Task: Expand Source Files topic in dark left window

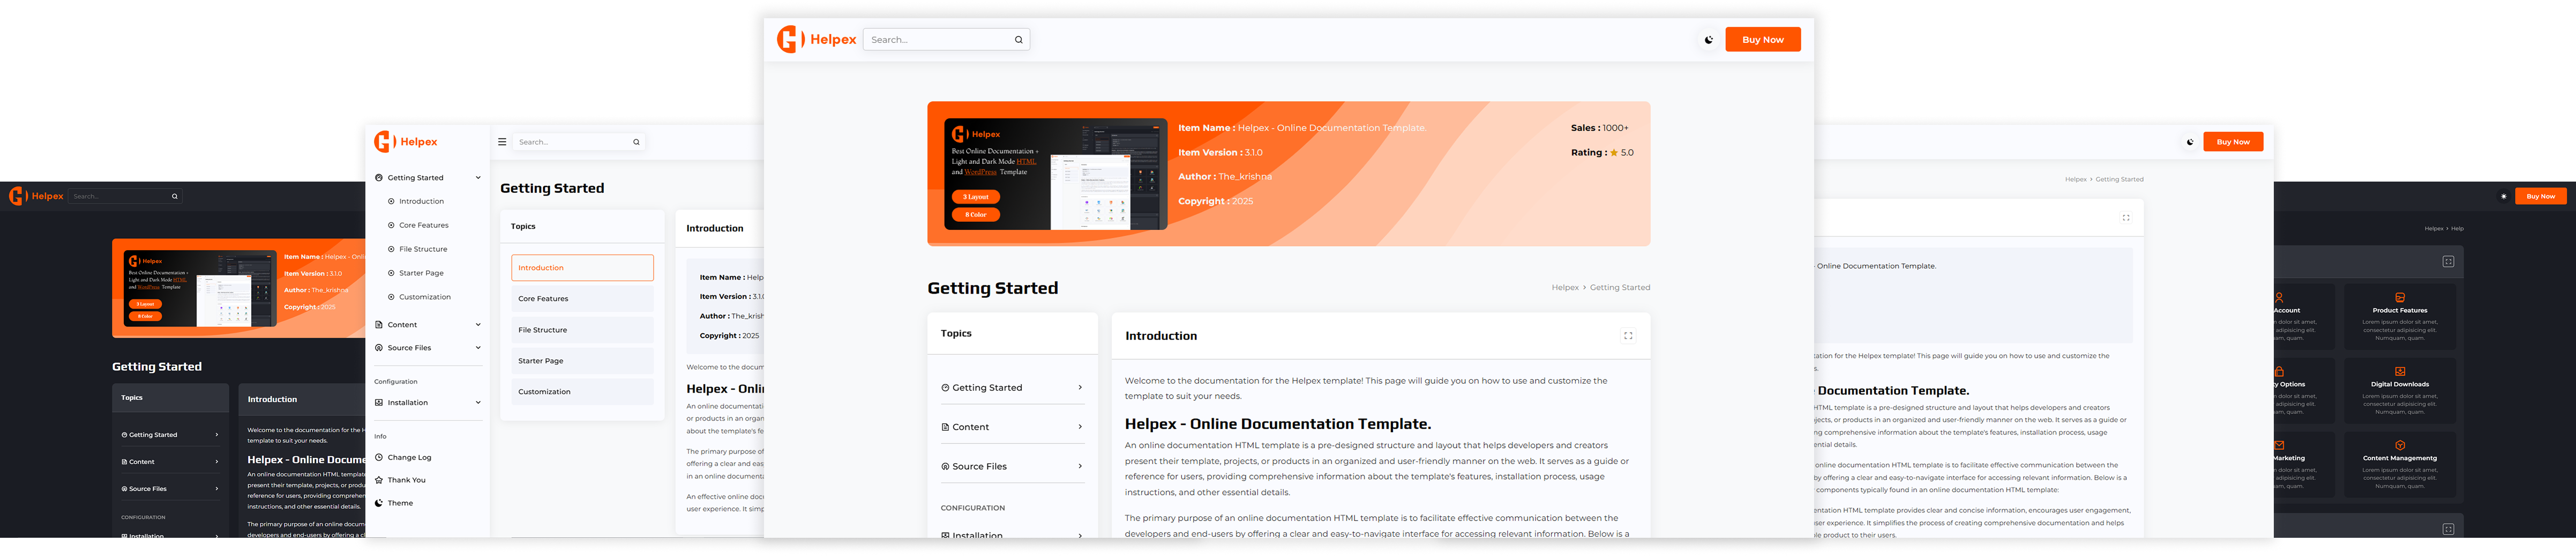Action: (x=170, y=489)
